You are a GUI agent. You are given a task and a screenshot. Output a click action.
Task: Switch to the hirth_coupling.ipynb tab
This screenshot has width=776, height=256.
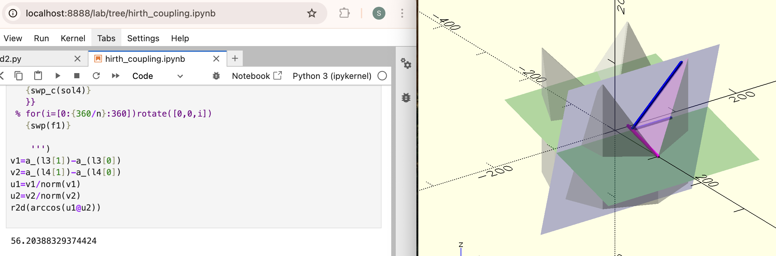145,59
